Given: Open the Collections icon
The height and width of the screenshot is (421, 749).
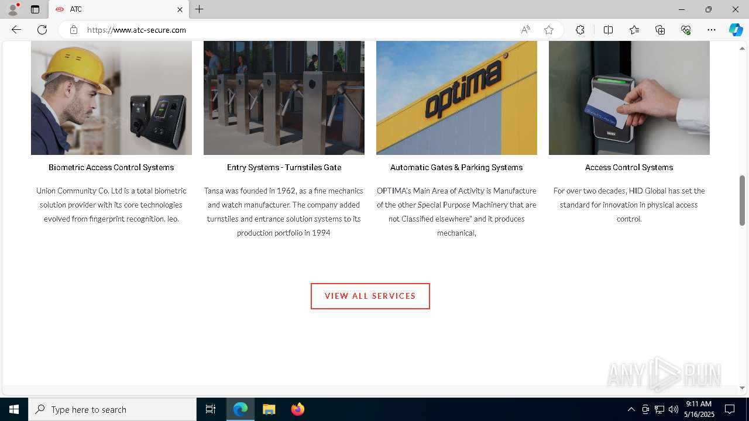Looking at the screenshot, I should (660, 30).
